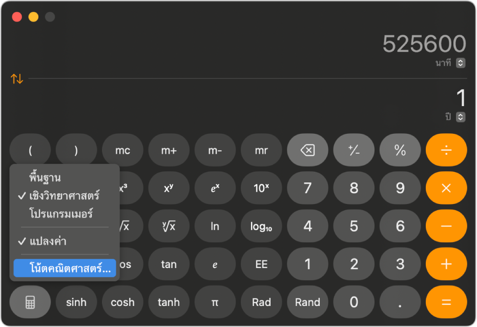Select checked เชิงวิทยาศาสตร์ scientific mode

pos(65,196)
